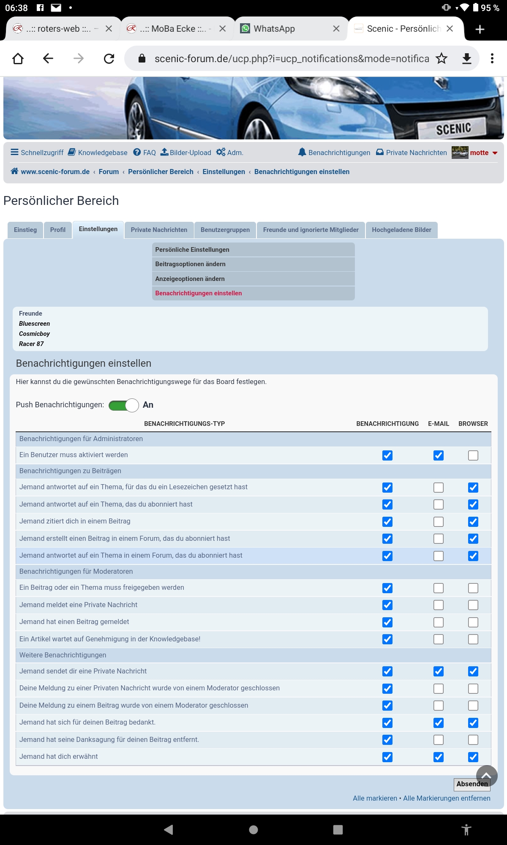
Task: Click the browser address bar URL
Action: pyautogui.click(x=292, y=58)
